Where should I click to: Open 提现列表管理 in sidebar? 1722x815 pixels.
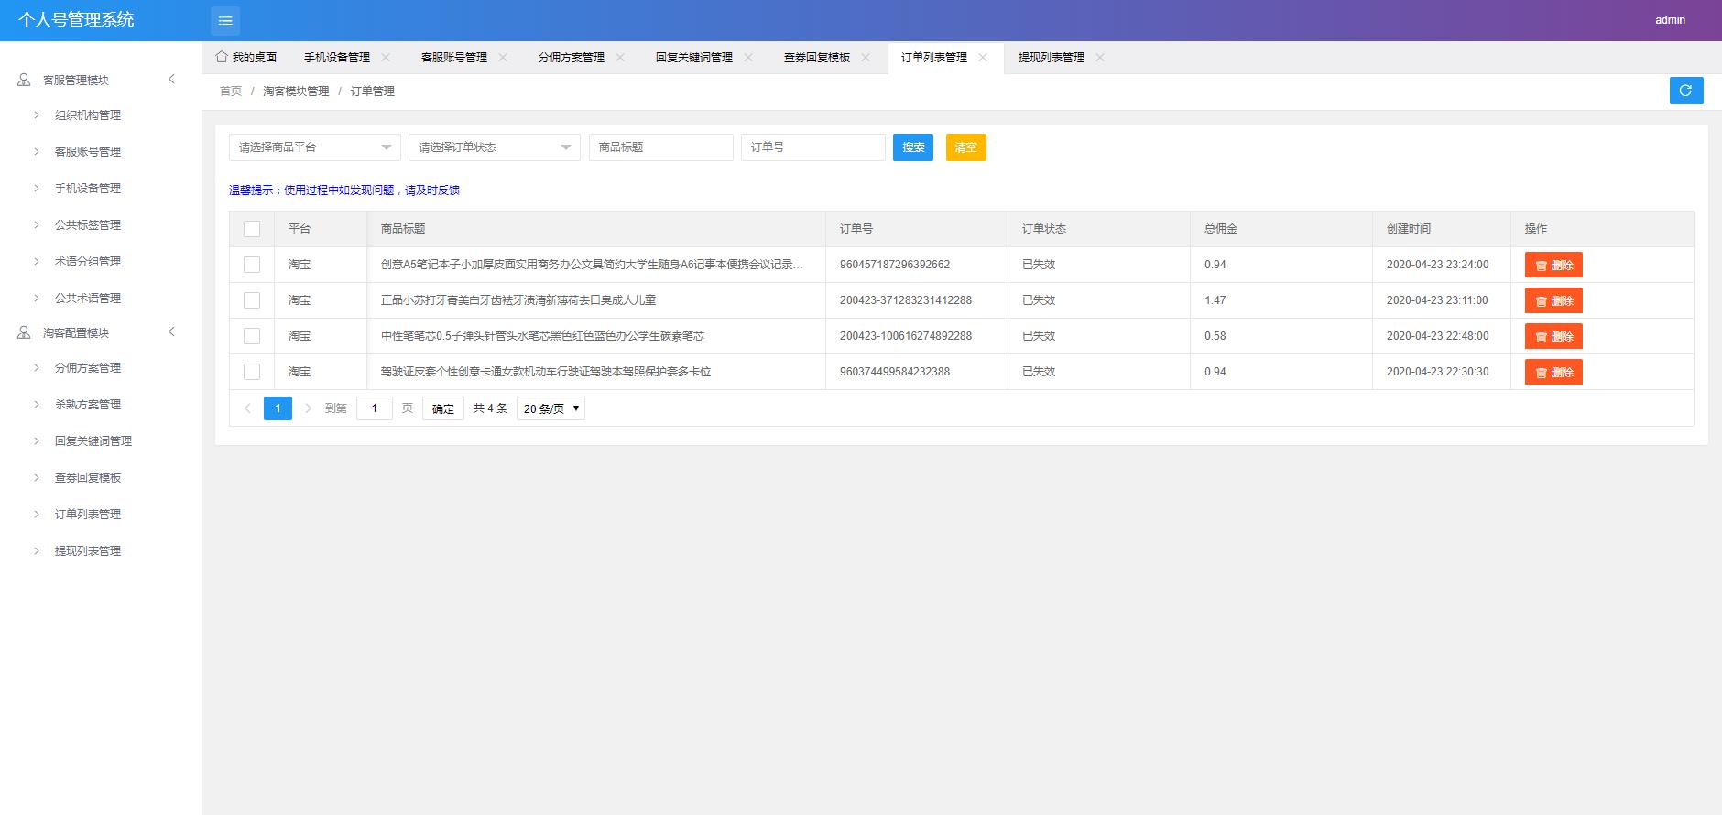pyautogui.click(x=88, y=550)
